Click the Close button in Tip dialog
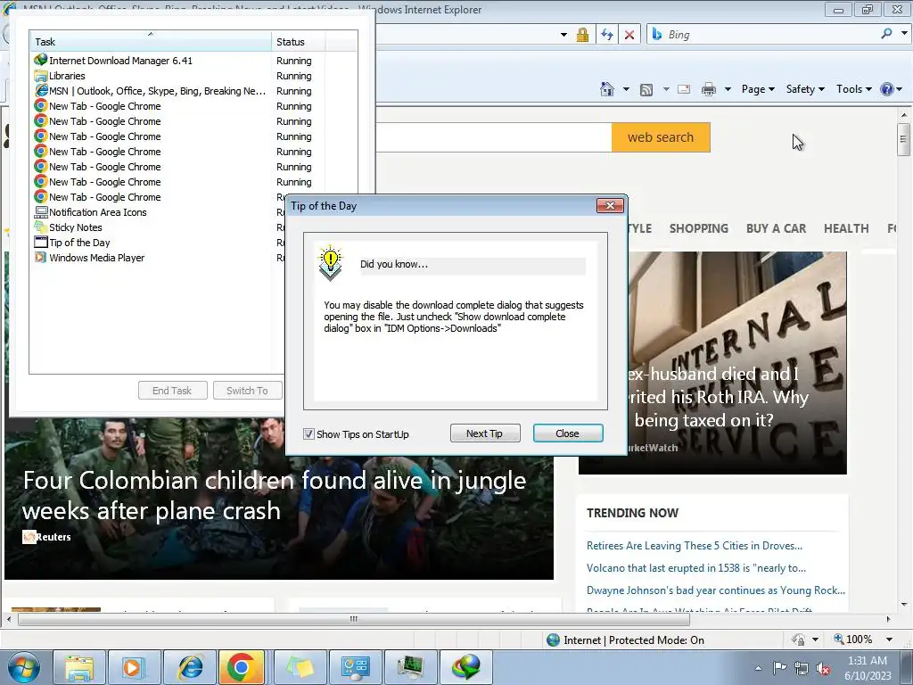Viewport: 913px width, 685px height. 568,433
